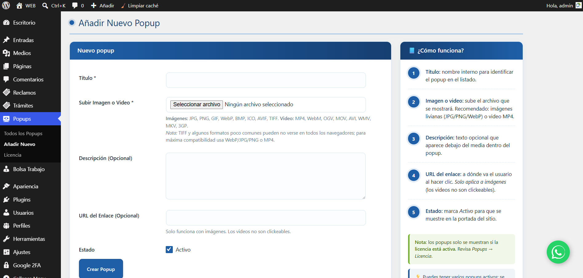Click the Bolsa Trabajo person icon
Viewport: 583px width, 278px height.
coord(6,169)
